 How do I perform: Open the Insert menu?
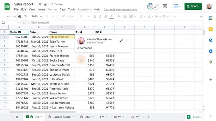coord(41,9)
